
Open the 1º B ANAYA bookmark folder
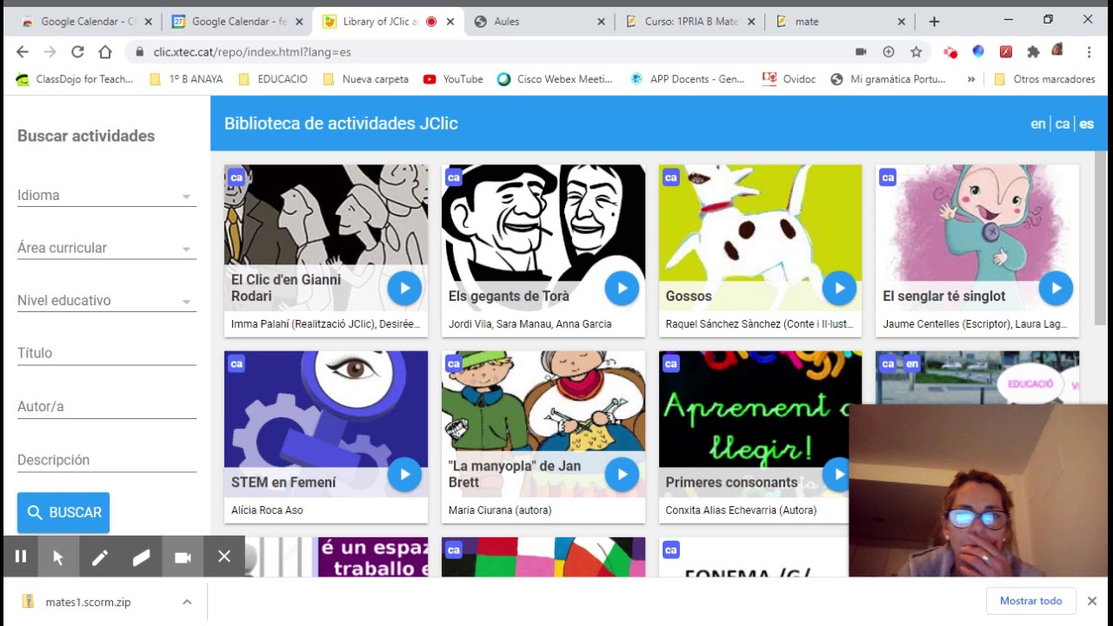tap(186, 79)
